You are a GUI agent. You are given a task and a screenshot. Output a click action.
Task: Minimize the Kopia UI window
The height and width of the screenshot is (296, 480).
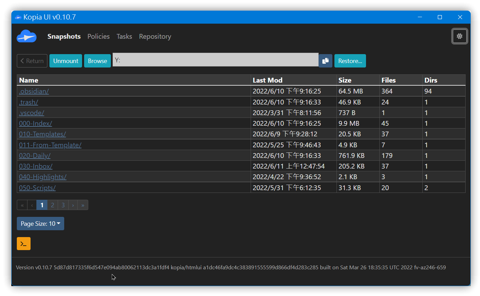pos(420,17)
